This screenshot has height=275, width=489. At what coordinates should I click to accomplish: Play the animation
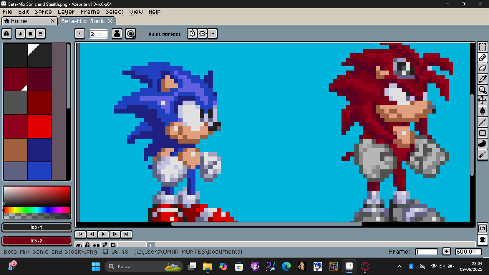[x=103, y=234]
